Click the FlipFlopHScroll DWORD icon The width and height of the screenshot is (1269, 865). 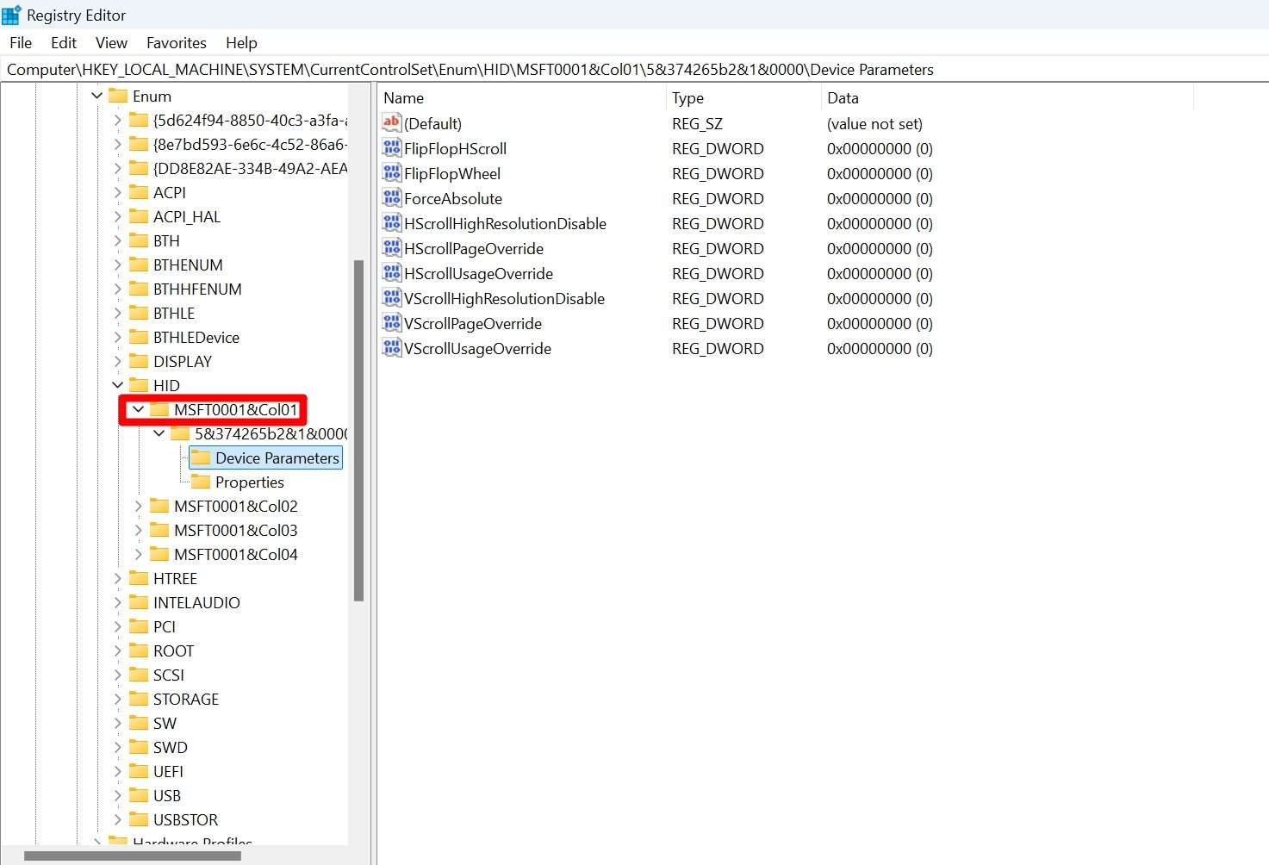[x=392, y=148]
